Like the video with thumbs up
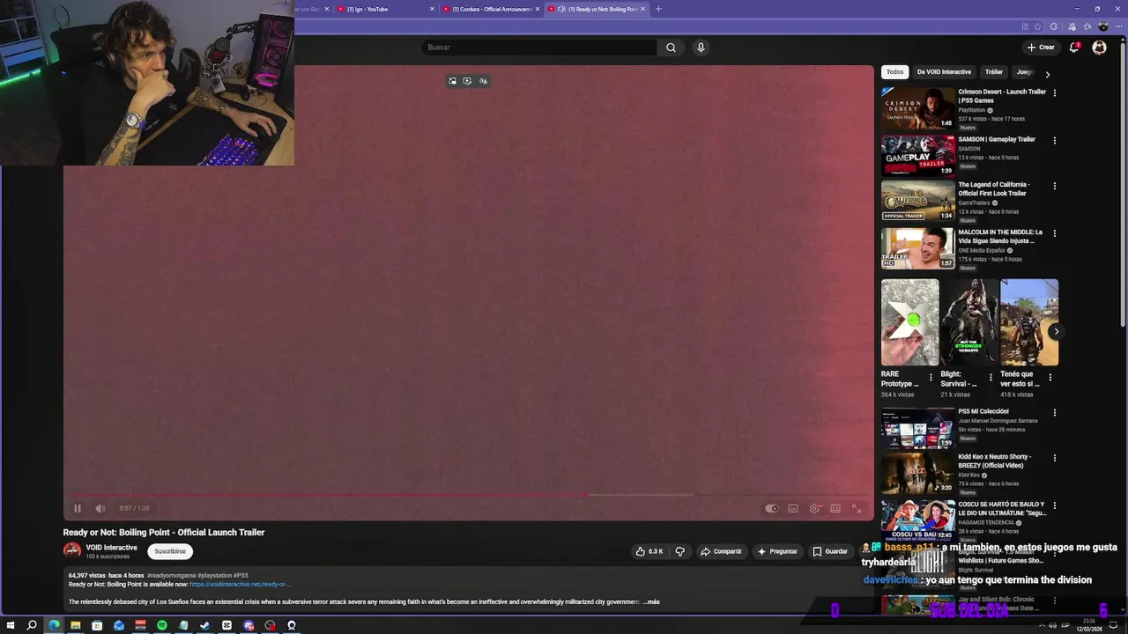This screenshot has width=1128, height=634. tap(650, 551)
